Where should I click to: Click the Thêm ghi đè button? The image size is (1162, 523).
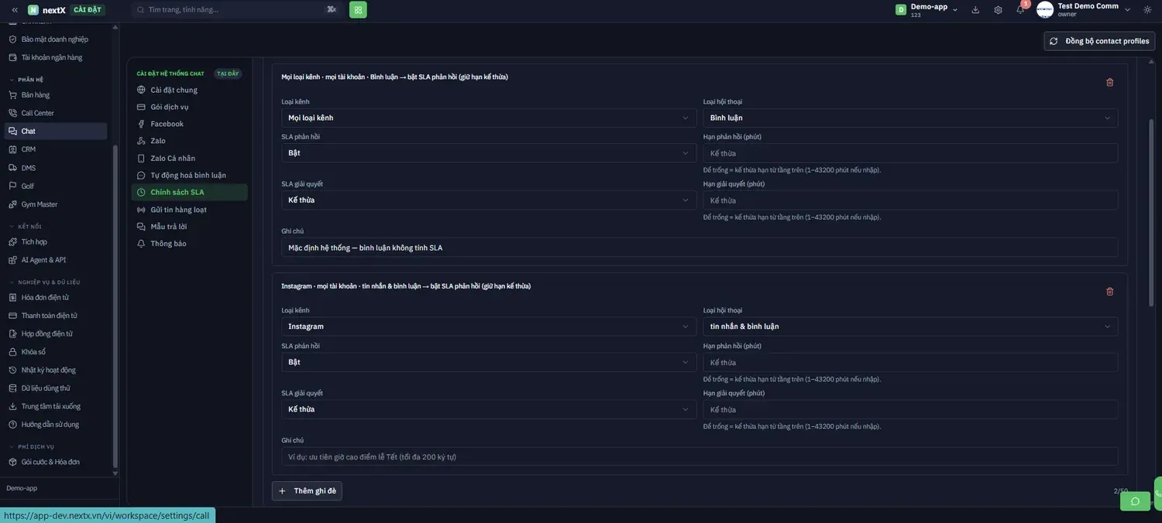tap(307, 491)
